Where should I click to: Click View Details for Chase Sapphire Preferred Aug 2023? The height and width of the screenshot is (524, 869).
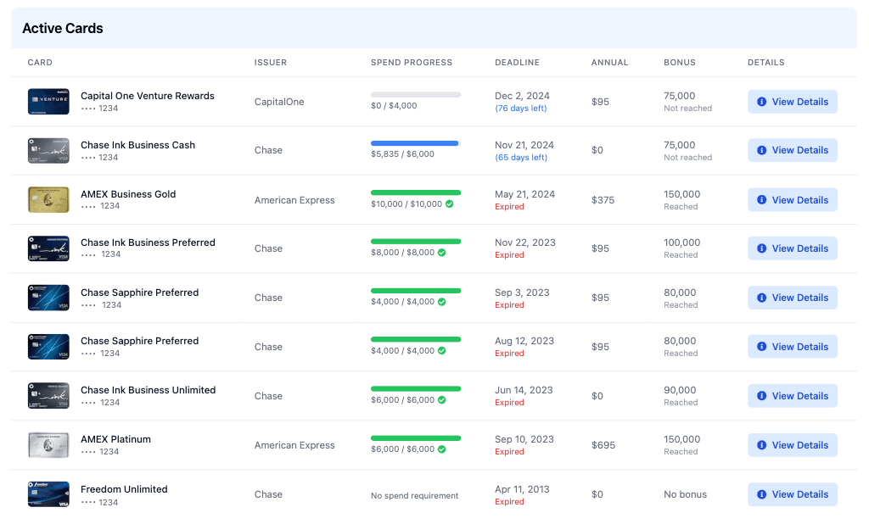coord(792,346)
